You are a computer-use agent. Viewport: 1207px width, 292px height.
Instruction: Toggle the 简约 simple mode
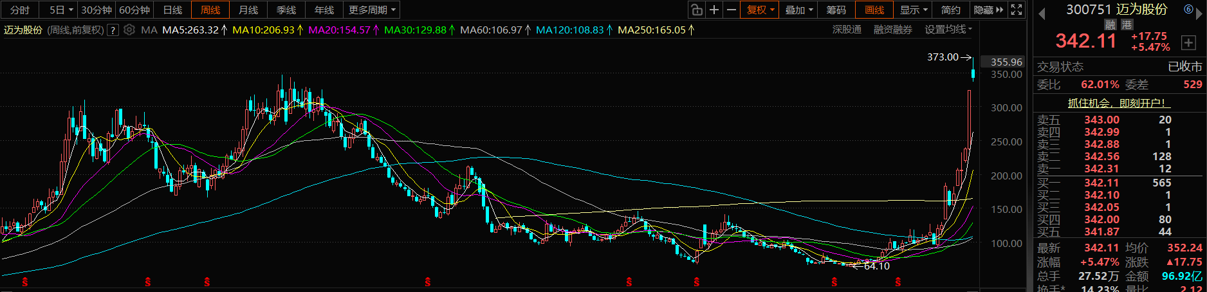[951, 10]
